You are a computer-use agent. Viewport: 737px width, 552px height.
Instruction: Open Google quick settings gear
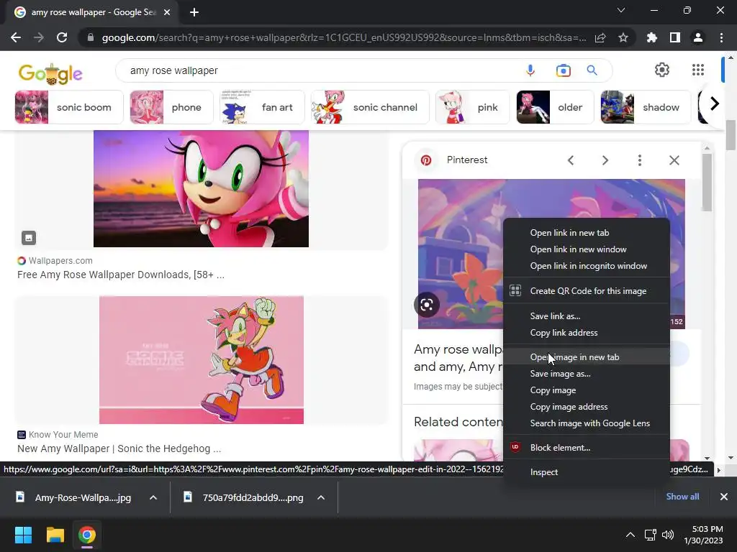click(x=662, y=70)
